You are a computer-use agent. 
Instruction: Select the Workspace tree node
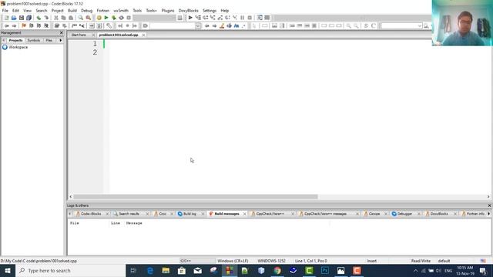pyautogui.click(x=18, y=47)
